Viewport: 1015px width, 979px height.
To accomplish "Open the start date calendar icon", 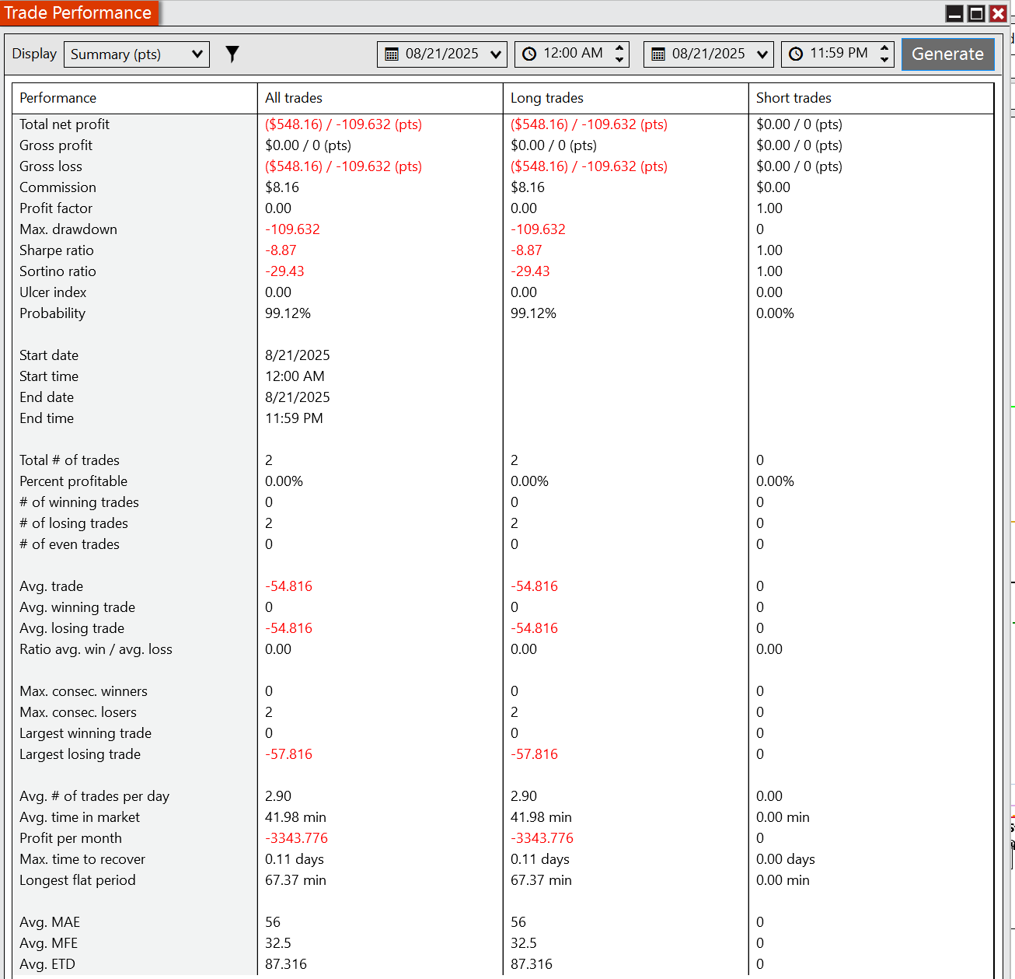I will click(392, 54).
